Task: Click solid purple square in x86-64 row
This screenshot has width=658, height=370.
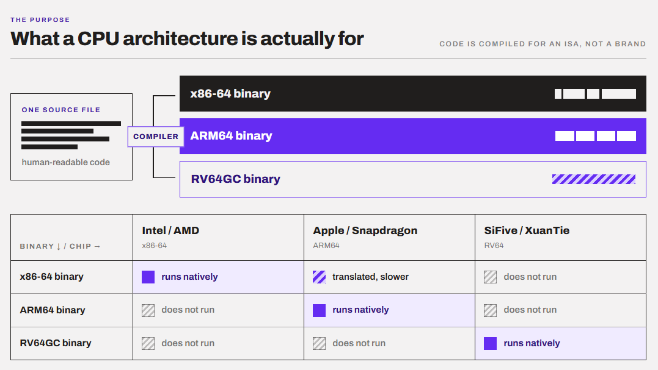Action: tap(148, 277)
